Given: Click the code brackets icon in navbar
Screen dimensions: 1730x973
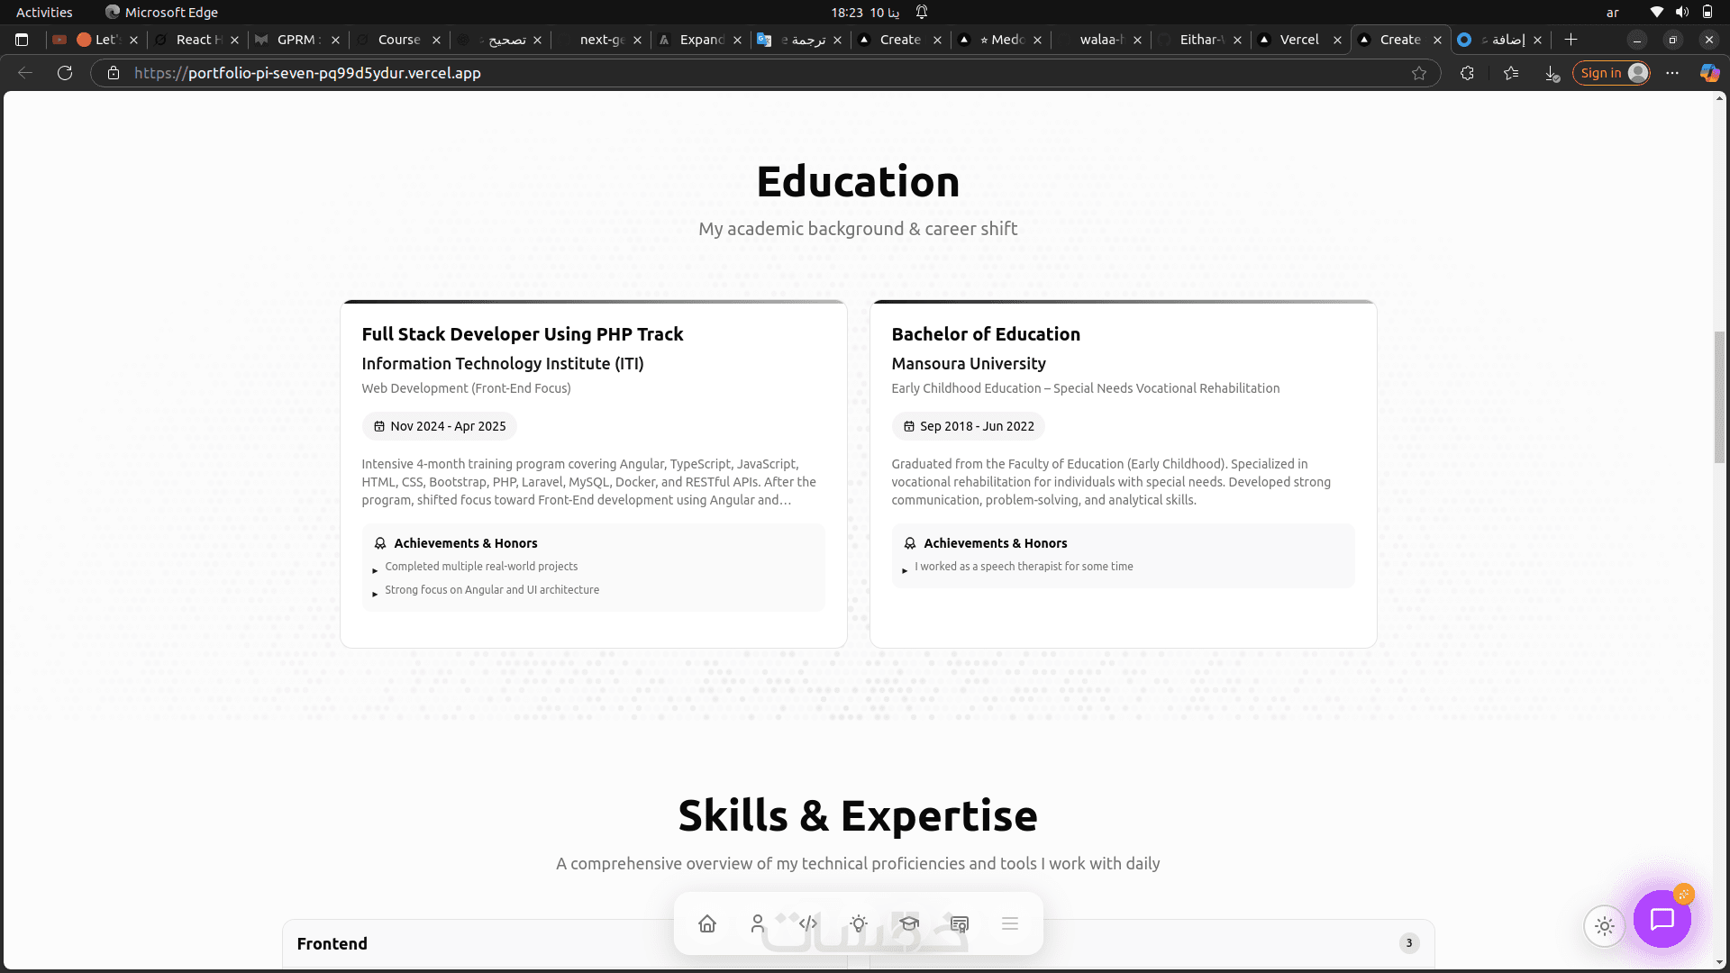Looking at the screenshot, I should coord(808,923).
